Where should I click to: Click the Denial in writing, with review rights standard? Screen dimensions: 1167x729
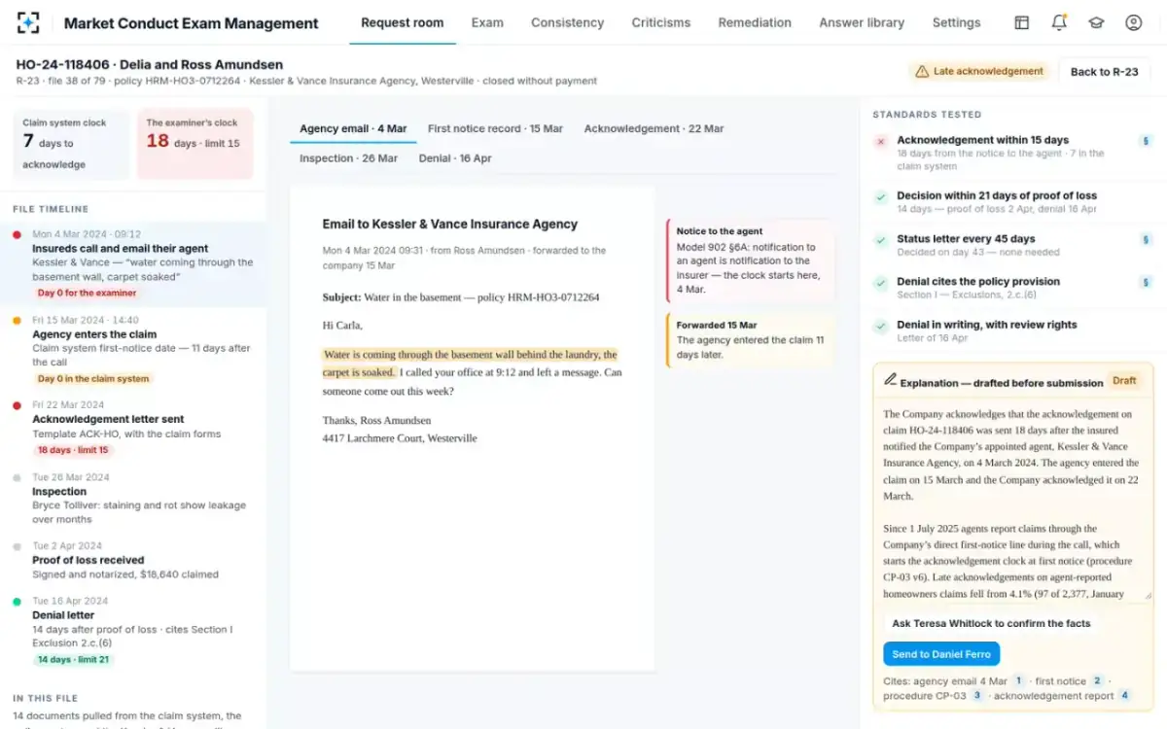pyautogui.click(x=1014, y=330)
